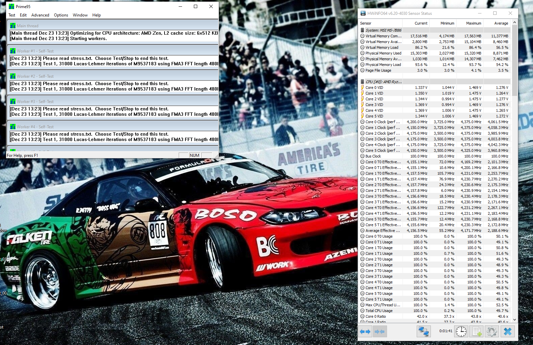Viewport: 533px width, 345px height.
Task: Click the Worker #1 Self-Test window icon
Action: (x=13, y=51)
